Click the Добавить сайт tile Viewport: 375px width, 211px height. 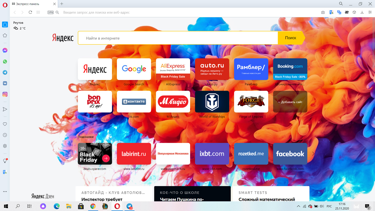[290, 102]
